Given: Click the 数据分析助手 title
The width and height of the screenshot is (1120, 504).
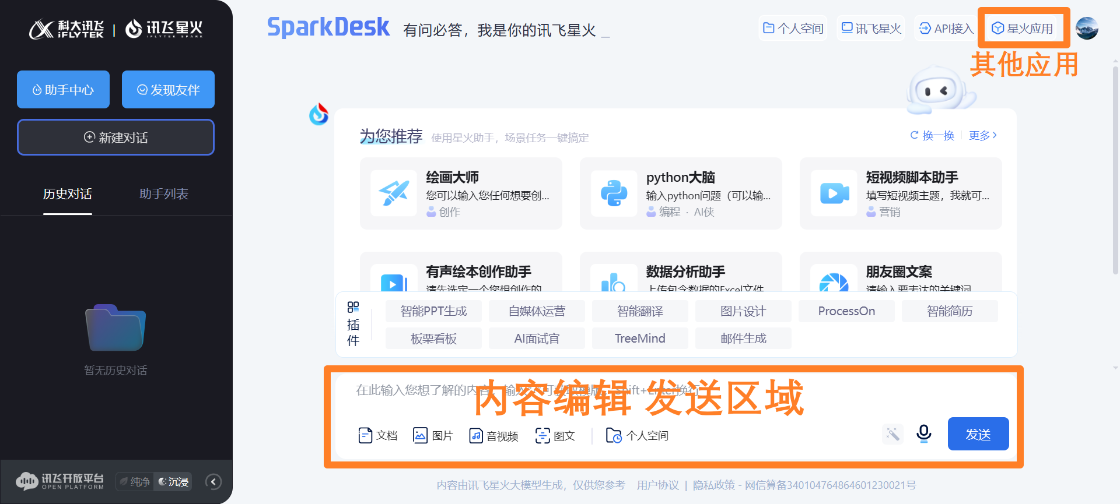Looking at the screenshot, I should (x=685, y=272).
